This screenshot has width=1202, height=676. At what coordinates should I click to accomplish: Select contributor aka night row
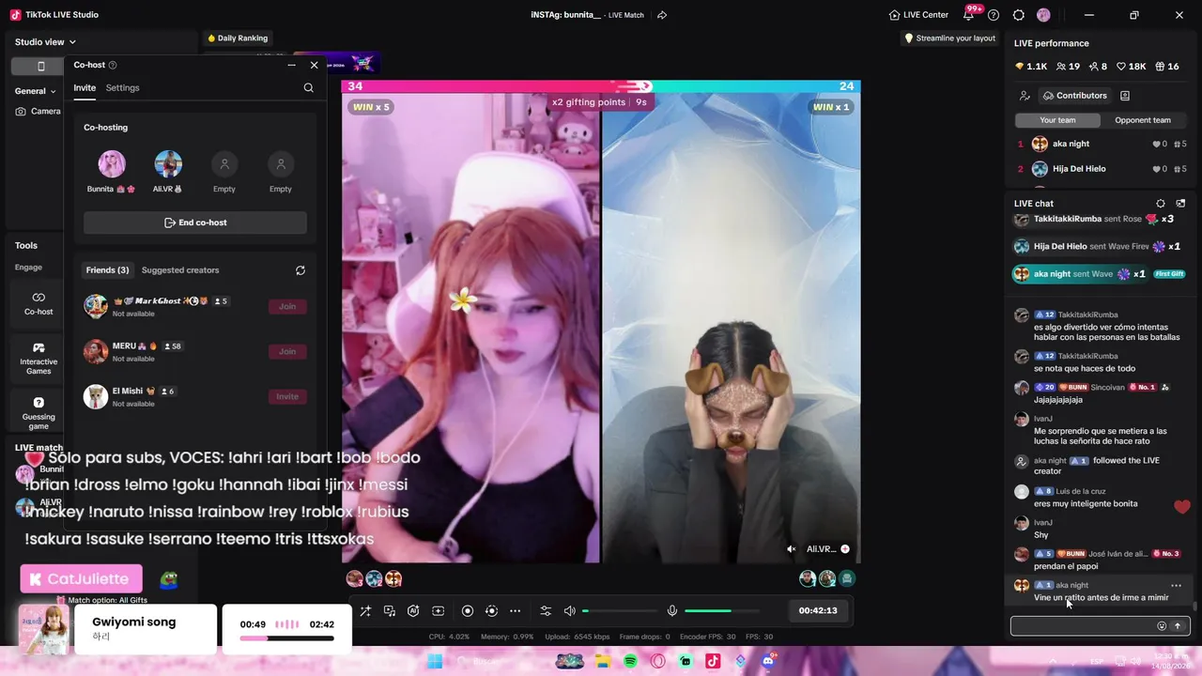[x=1102, y=144]
